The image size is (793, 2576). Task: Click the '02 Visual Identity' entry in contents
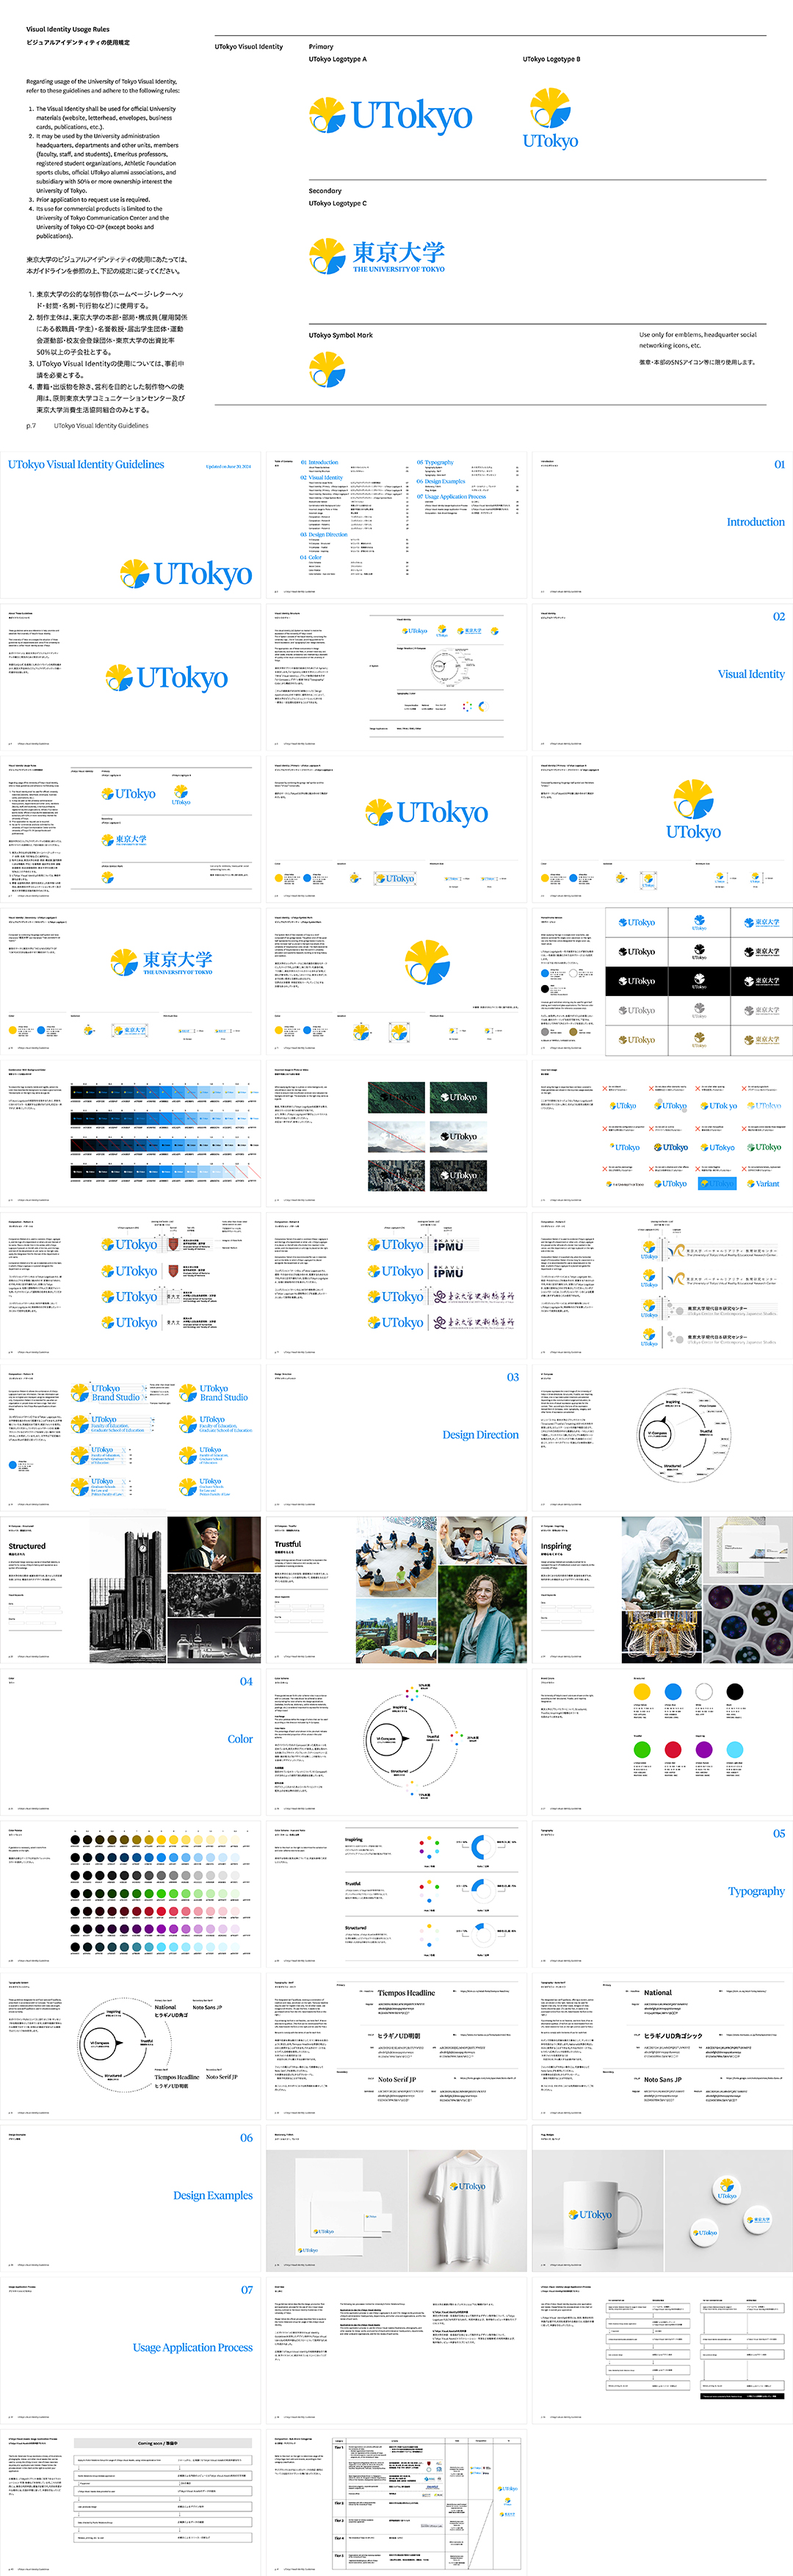click(x=321, y=478)
